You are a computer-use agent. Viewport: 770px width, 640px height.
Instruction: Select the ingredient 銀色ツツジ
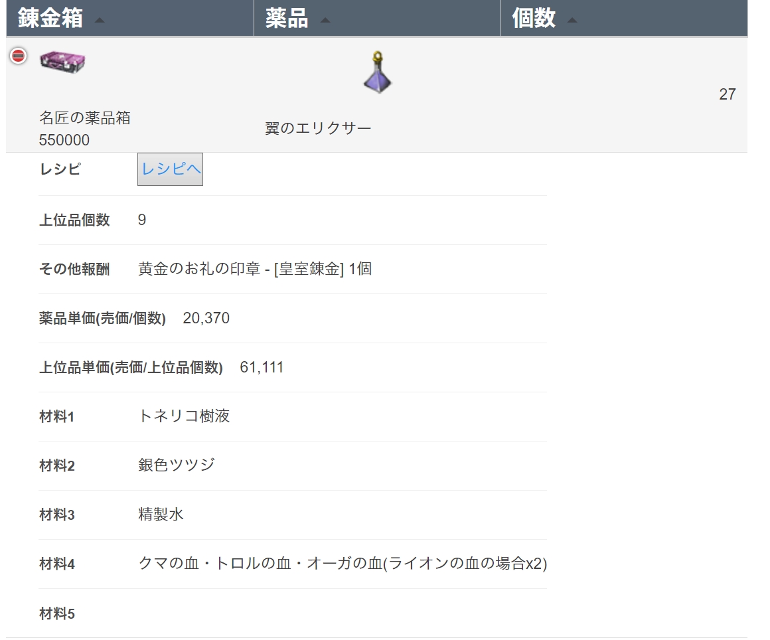(x=177, y=465)
